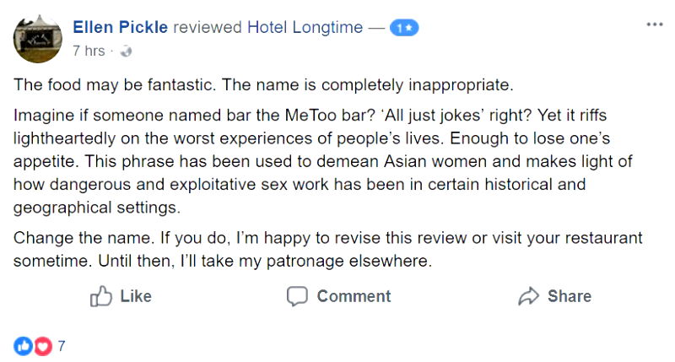Click the red heart Love reaction
Viewport: 675px width, 362px height.
pyautogui.click(x=42, y=345)
